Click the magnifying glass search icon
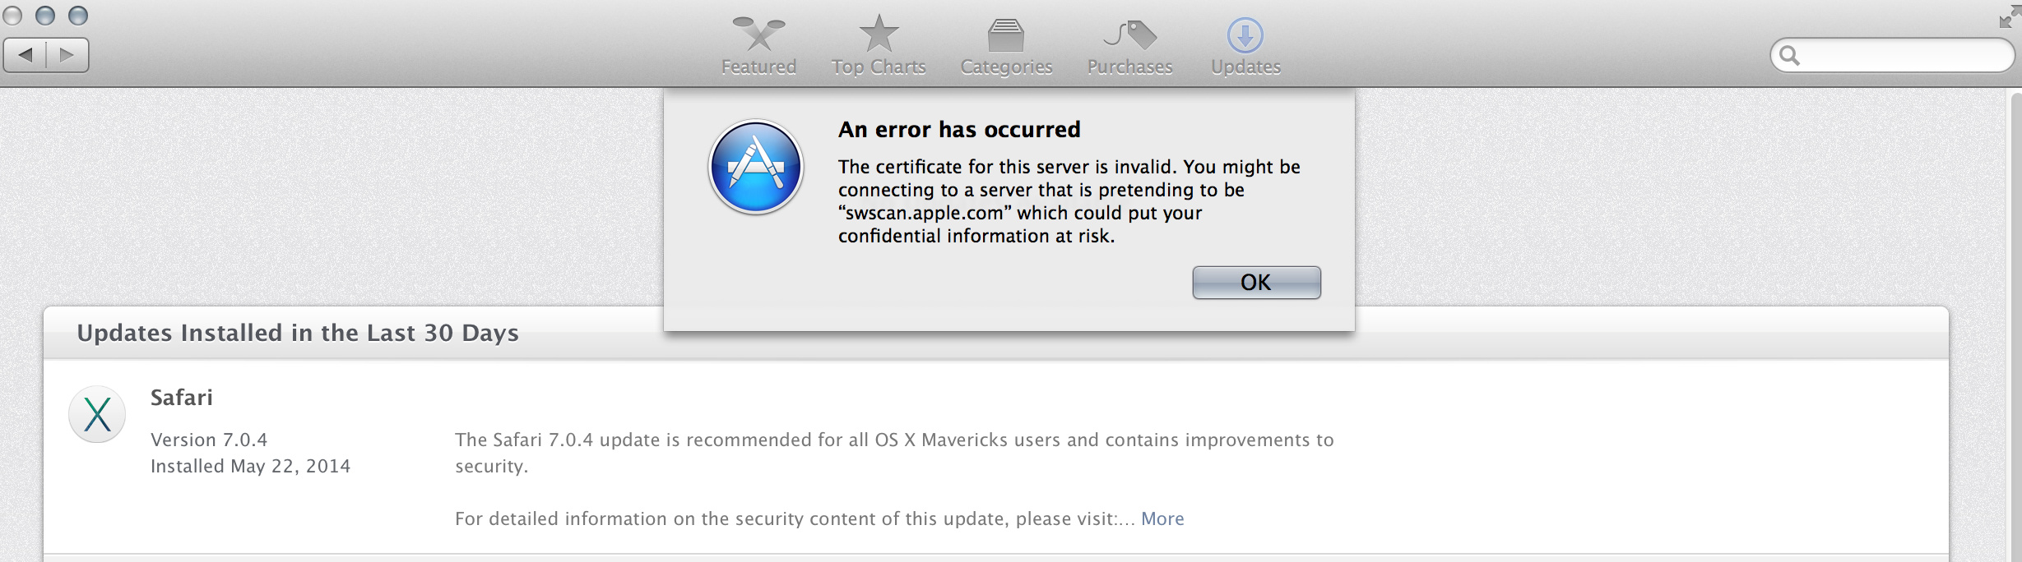Viewport: 2022px width, 562px height. pos(1789,56)
